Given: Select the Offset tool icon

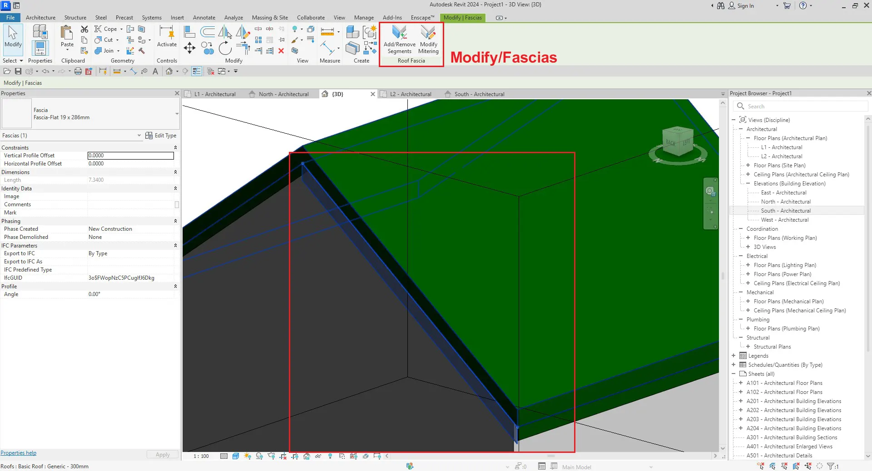Looking at the screenshot, I should coord(208,31).
